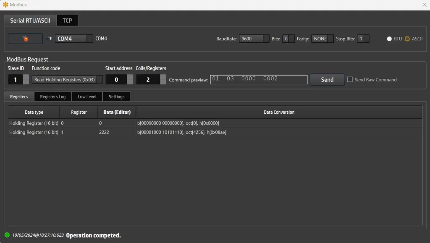Click the Modbus app icon in title bar

coord(5,5)
